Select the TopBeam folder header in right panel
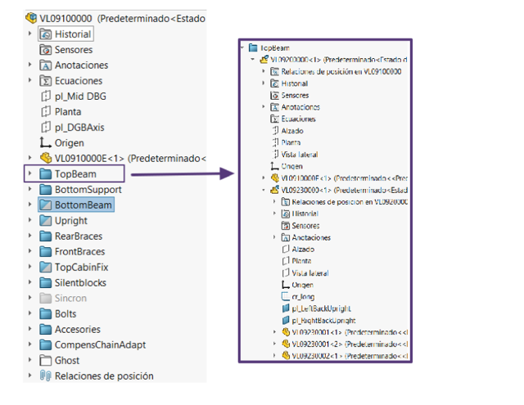 click(275, 48)
